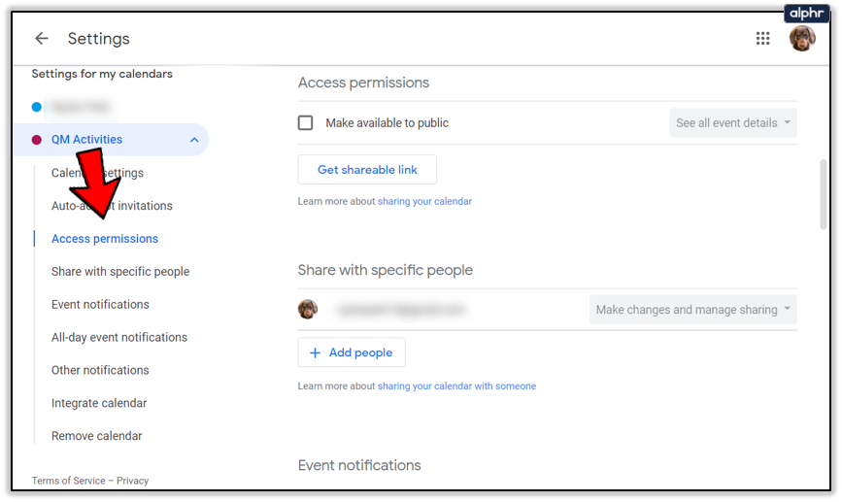Click the QM Activities calendar color dot
The width and height of the screenshot is (842, 502).
37,140
